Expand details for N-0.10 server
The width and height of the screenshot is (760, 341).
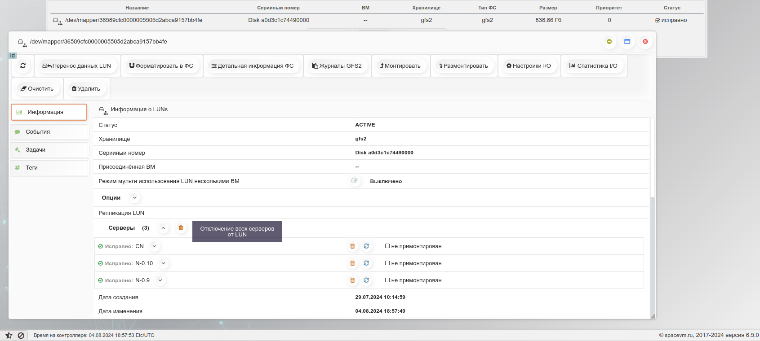(x=163, y=263)
